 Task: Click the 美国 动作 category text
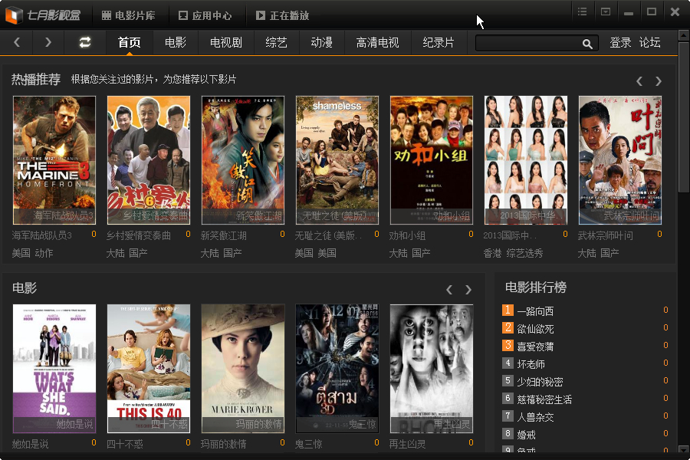tap(32, 253)
